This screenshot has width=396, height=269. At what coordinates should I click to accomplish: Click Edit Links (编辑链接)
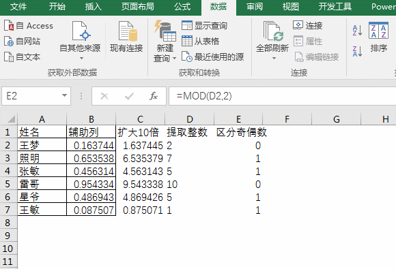click(x=316, y=57)
